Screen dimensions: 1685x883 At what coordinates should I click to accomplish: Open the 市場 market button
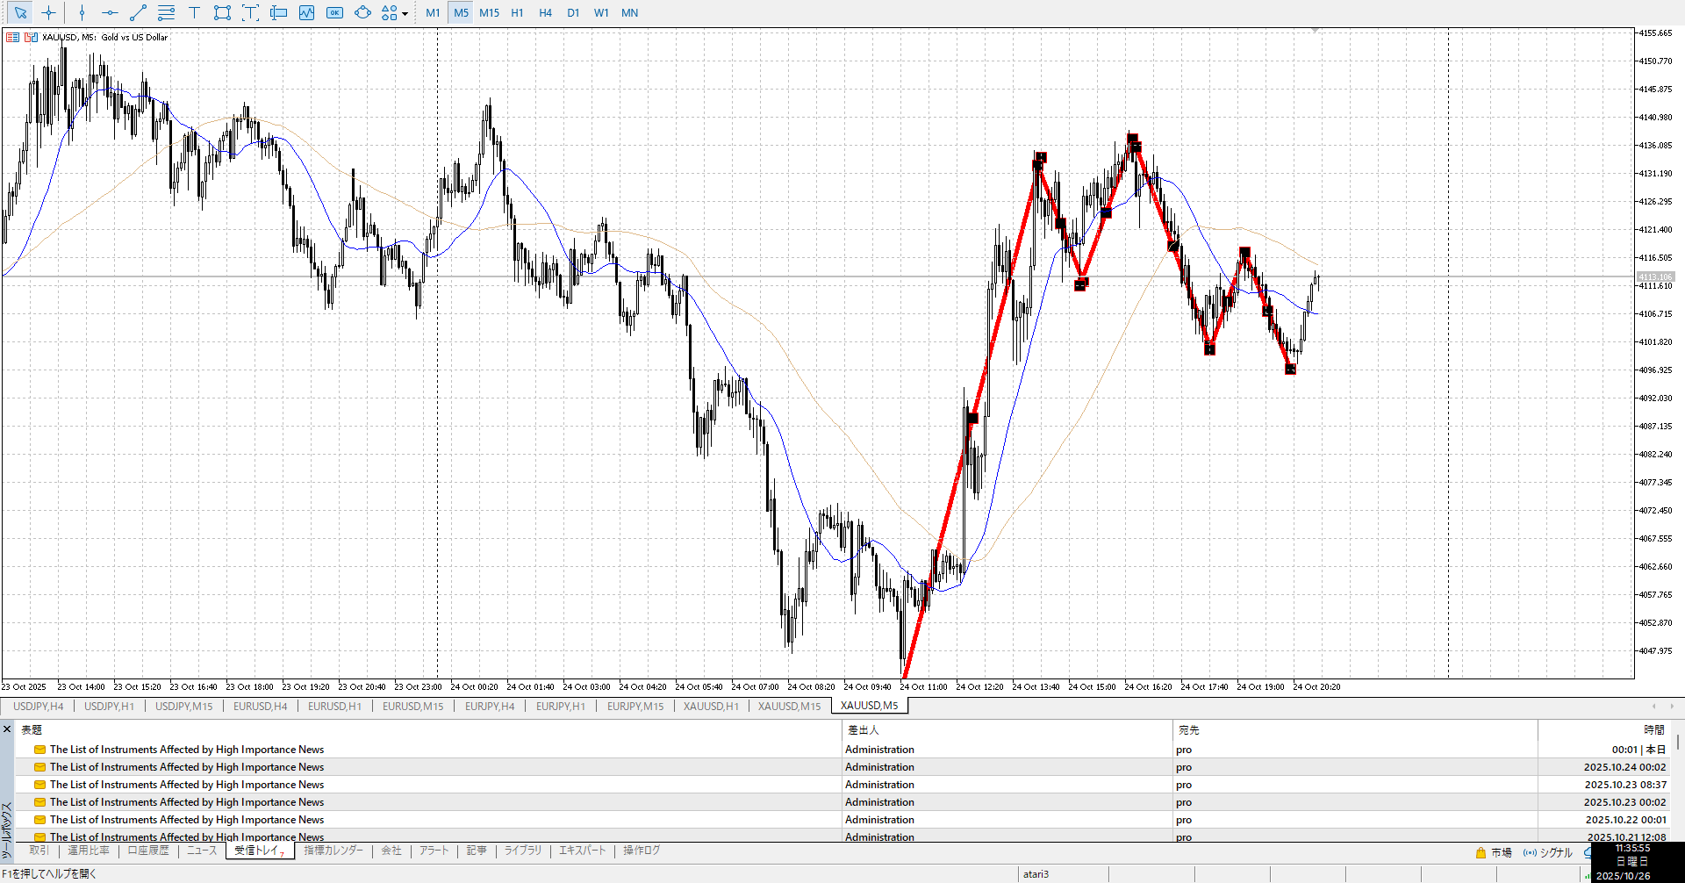click(1494, 852)
